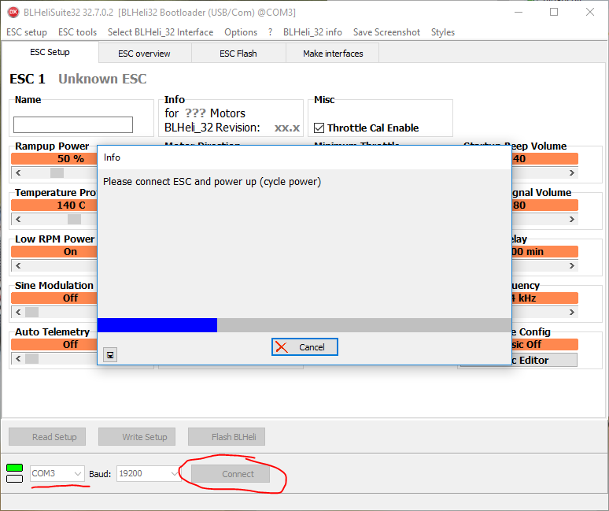Click Save Screenshot menu item

(x=386, y=32)
